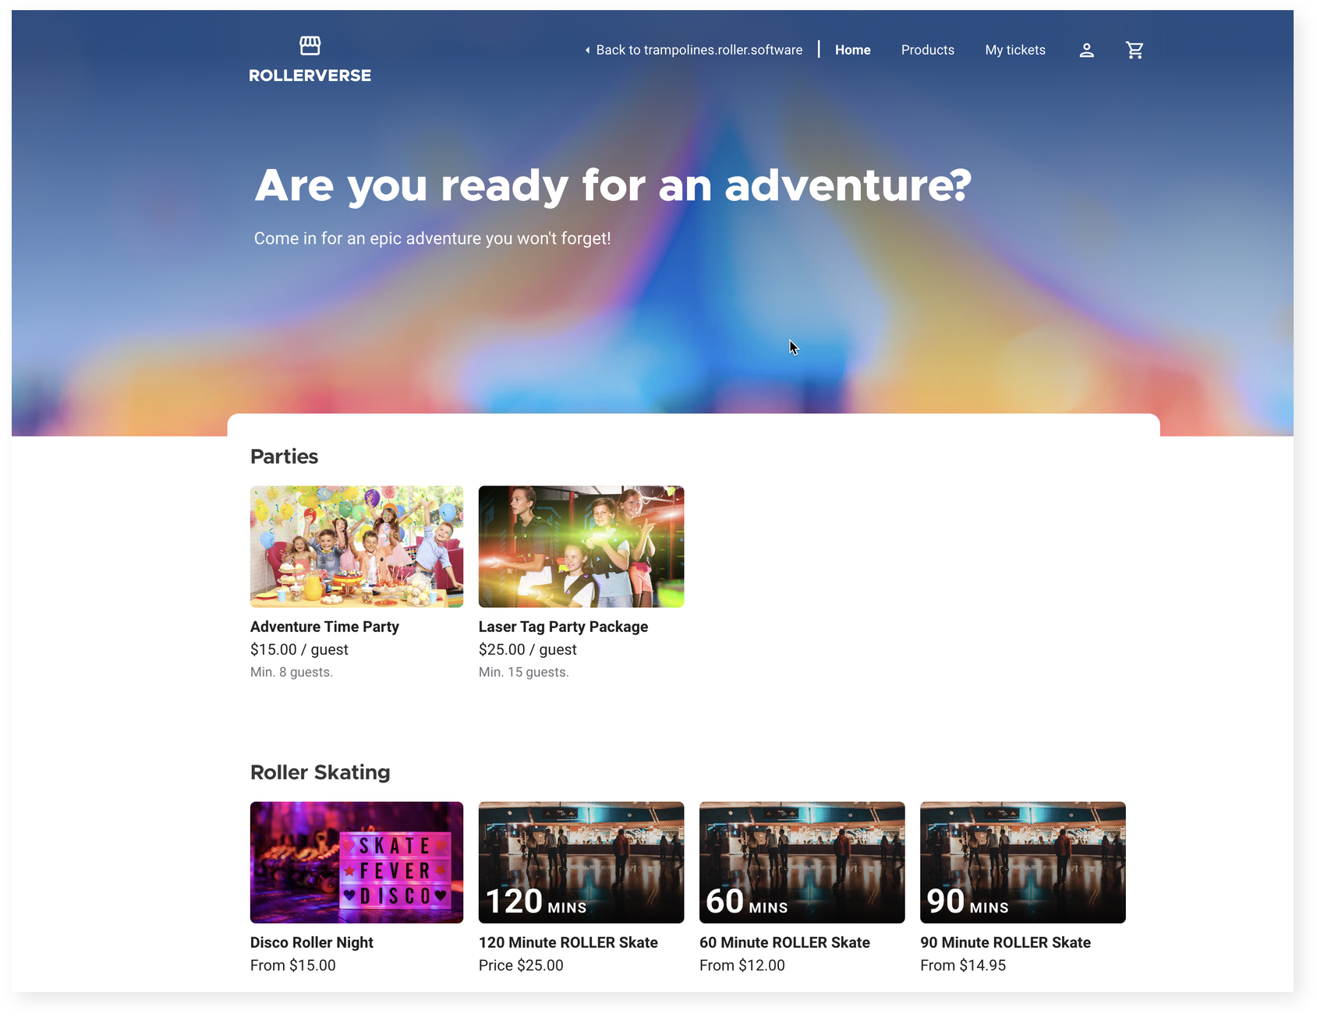Click the Laser Tag Party Package title
The image size is (1317, 1017).
(x=563, y=627)
